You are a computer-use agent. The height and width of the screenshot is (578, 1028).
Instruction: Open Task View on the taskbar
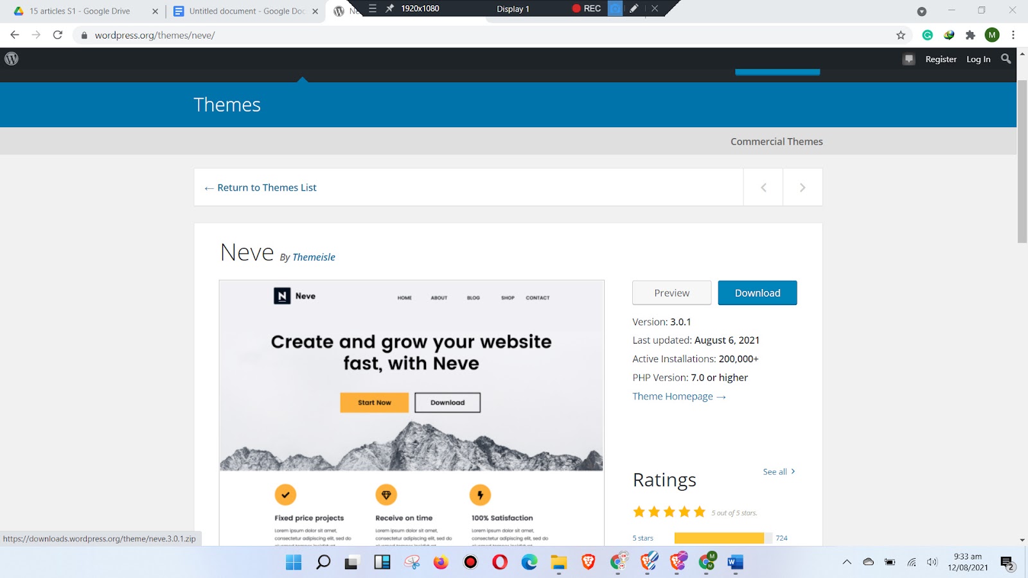point(351,563)
